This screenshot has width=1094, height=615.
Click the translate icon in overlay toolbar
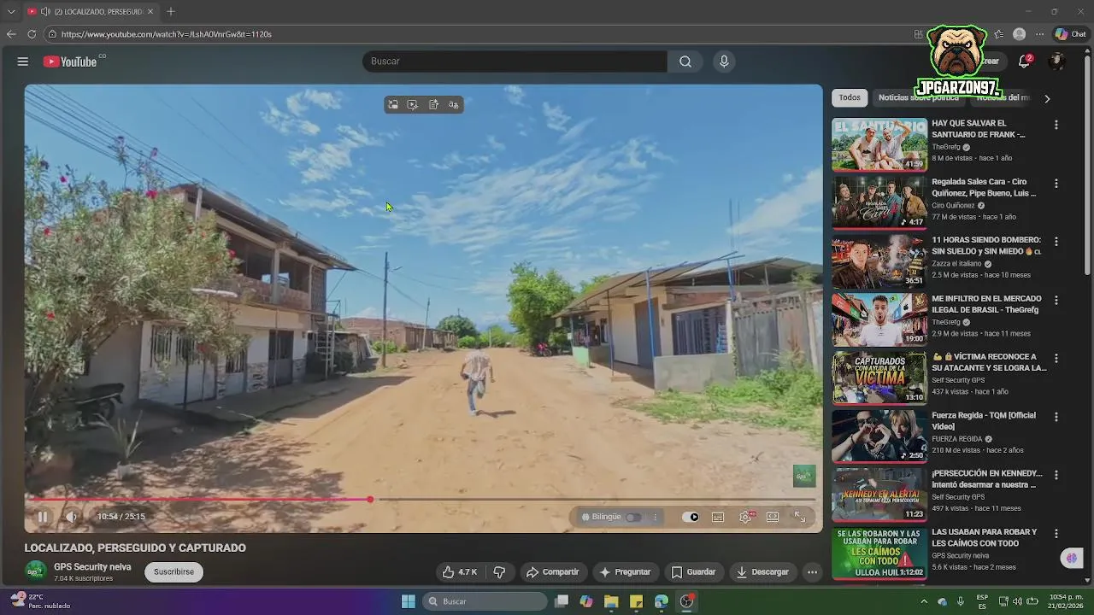point(453,104)
